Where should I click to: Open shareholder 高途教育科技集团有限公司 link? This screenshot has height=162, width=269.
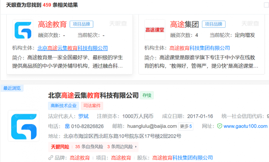[x=183, y=158]
